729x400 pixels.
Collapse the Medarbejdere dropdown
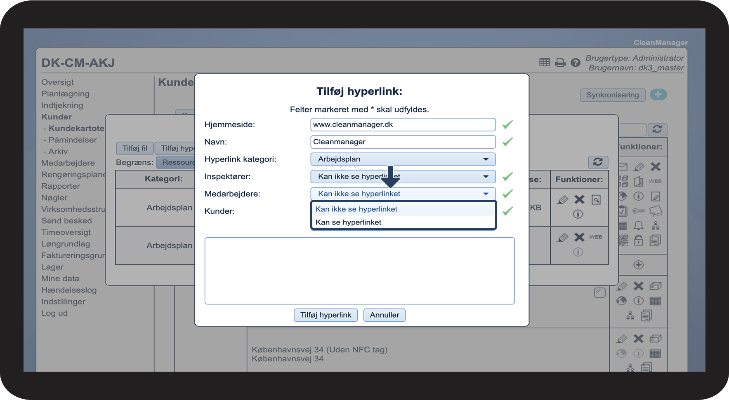click(x=403, y=194)
